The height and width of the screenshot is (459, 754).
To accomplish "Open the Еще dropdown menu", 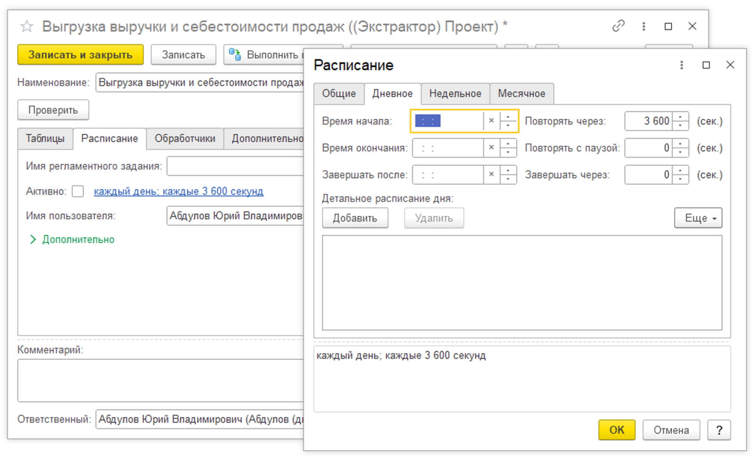I will click(x=698, y=218).
